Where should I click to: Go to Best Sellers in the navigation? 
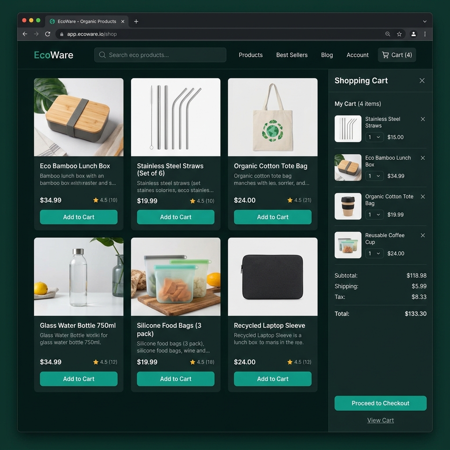coord(292,55)
